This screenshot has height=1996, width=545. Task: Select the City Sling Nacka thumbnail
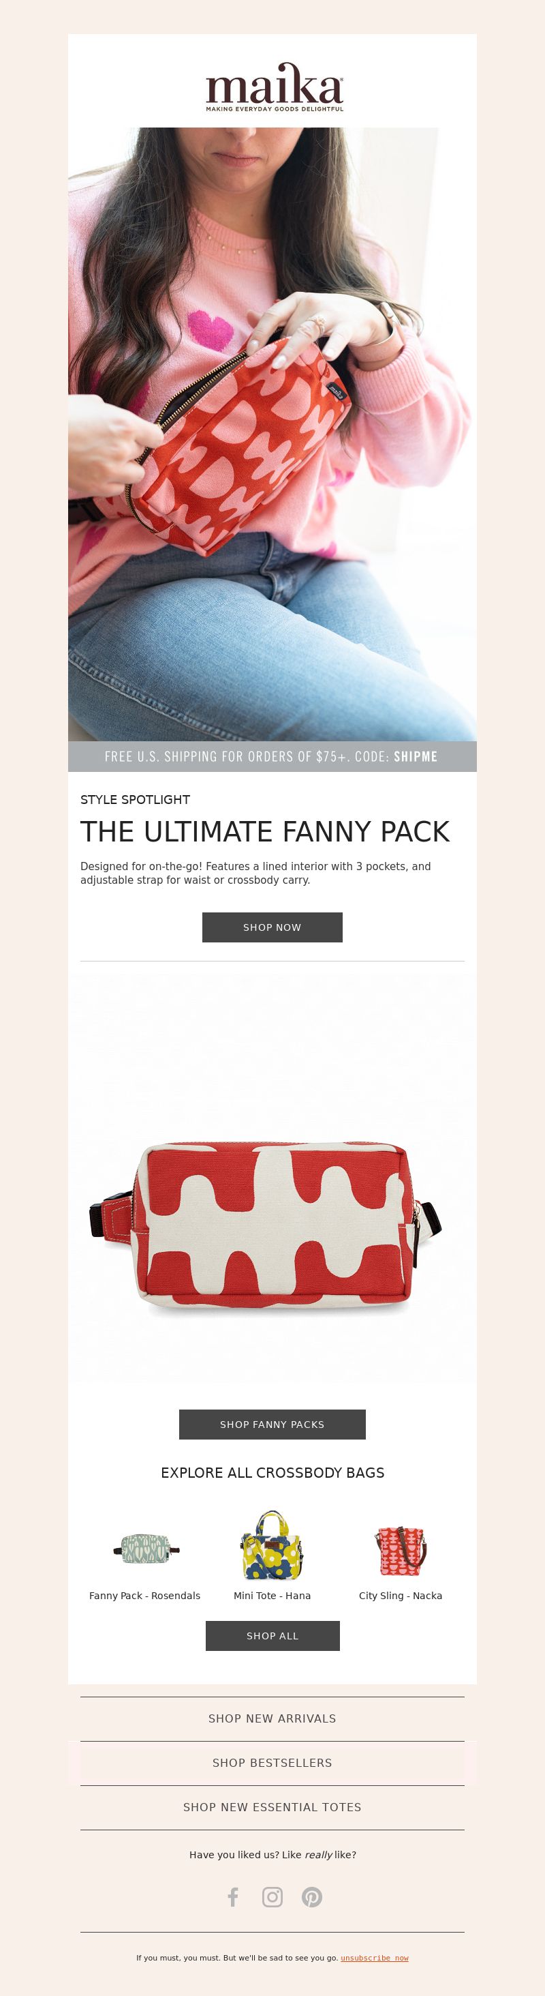coord(401,1551)
